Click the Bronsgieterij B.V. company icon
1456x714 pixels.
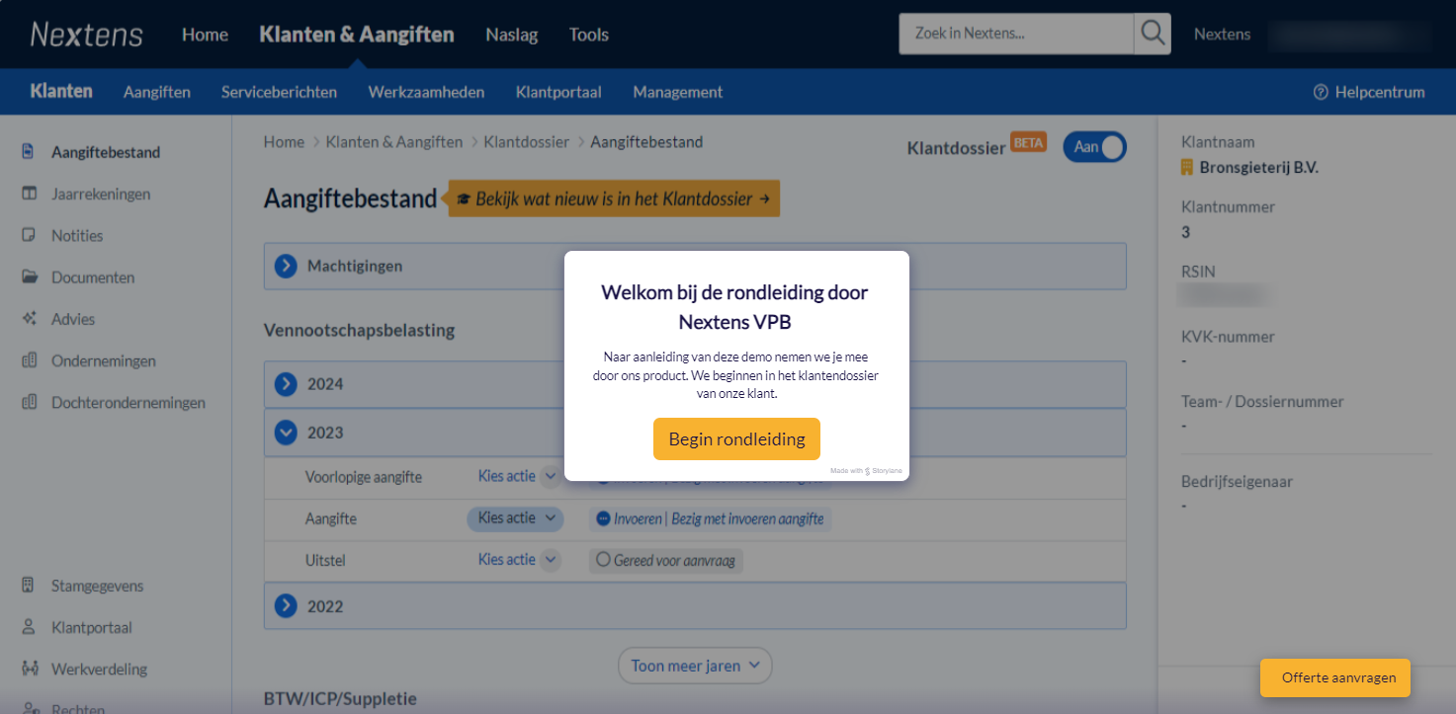tap(1187, 168)
